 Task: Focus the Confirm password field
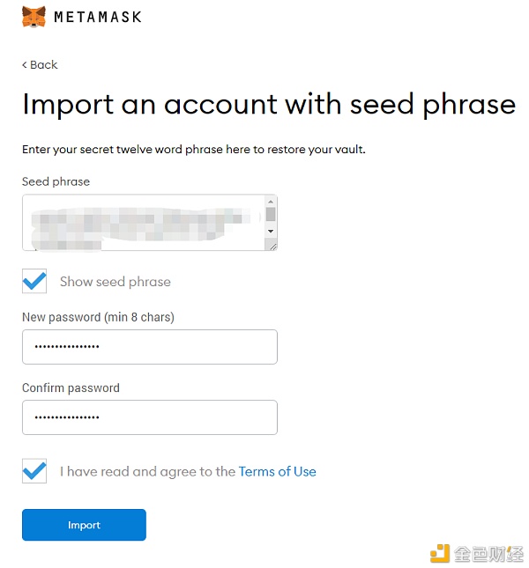(150, 417)
